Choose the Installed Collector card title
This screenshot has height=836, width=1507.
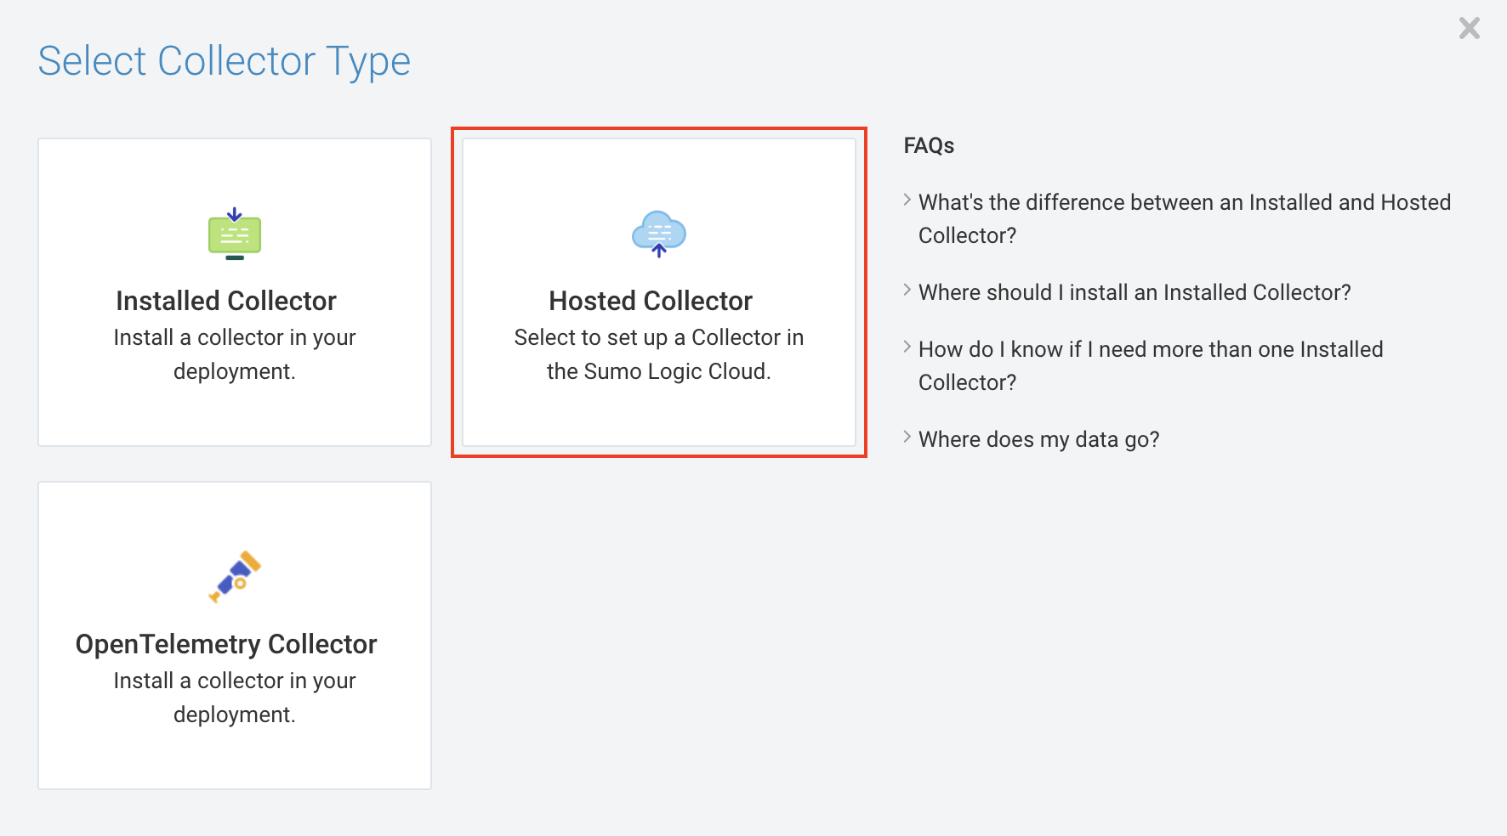(226, 301)
